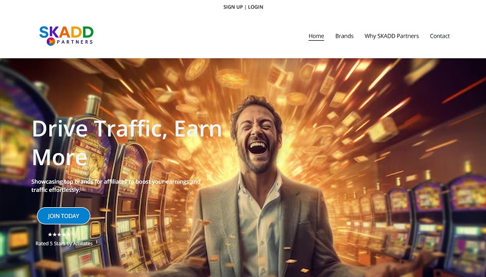
Task: Click the SIGN UP link
Action: 233,7
